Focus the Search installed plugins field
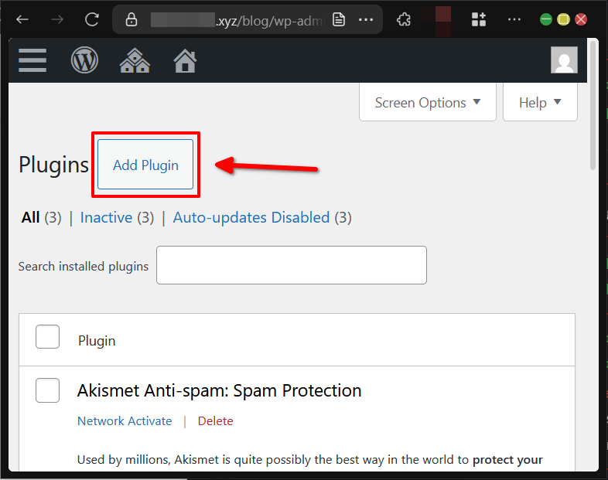Screen dimensions: 608x480 [x=292, y=265]
